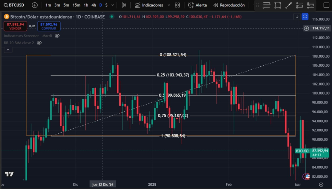Viewport: 332px width, 189px height.
Task: Click the add symbol plus icon
Action: 34,5
